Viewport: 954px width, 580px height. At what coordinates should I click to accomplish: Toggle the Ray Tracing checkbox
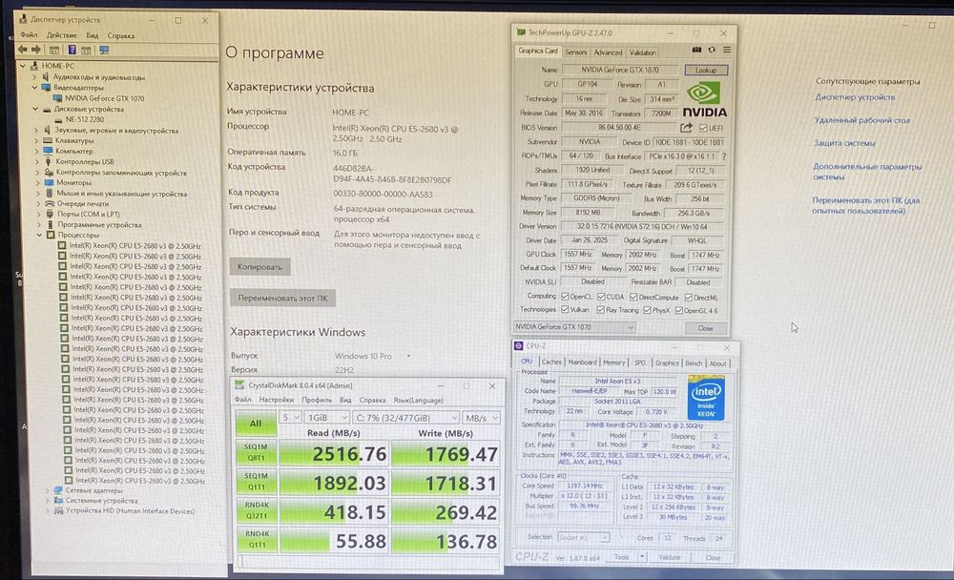tap(601, 310)
